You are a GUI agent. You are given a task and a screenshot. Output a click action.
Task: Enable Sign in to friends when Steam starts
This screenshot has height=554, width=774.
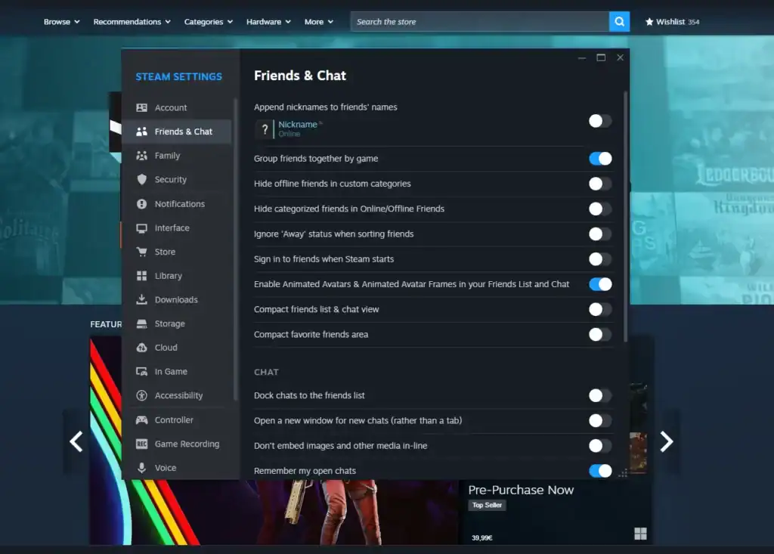coord(600,259)
